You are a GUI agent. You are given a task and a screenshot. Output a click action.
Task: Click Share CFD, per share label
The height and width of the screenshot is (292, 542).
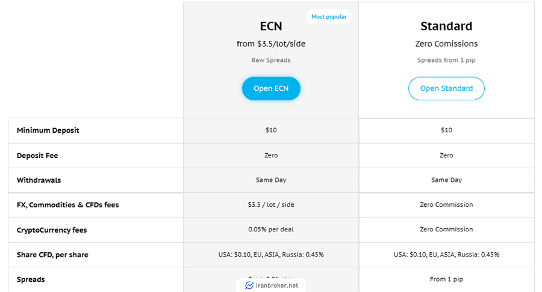[x=52, y=255]
